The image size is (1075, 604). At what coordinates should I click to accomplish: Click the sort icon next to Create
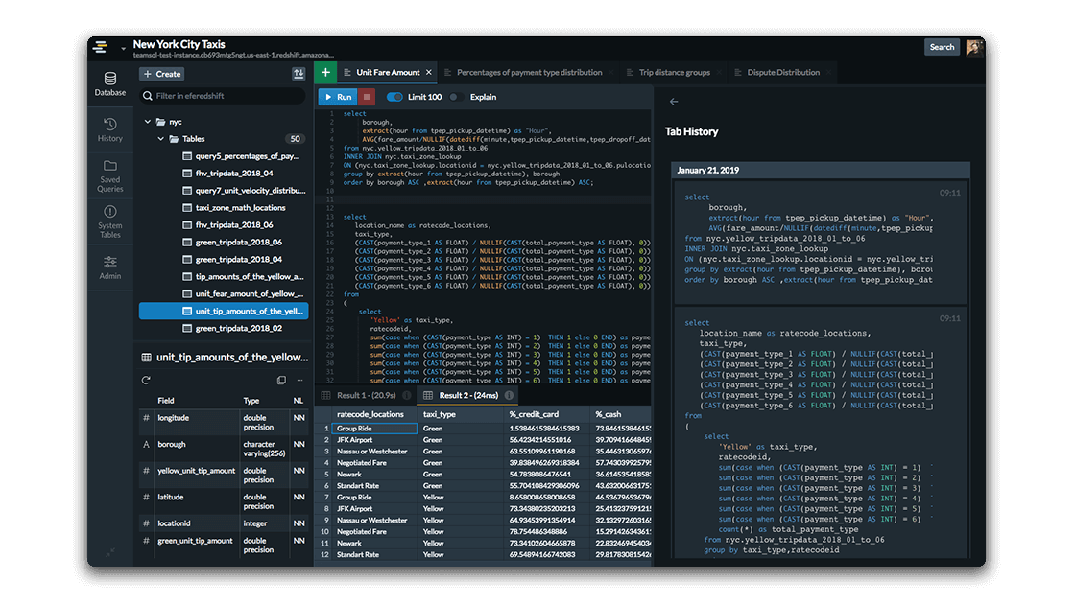coord(299,74)
